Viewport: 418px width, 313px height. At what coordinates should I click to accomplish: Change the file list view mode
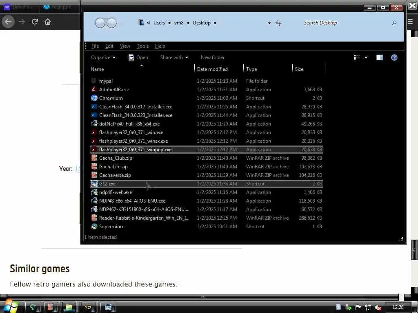click(357, 57)
